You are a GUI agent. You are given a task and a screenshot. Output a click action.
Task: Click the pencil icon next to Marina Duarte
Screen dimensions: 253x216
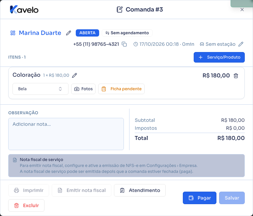point(69,33)
